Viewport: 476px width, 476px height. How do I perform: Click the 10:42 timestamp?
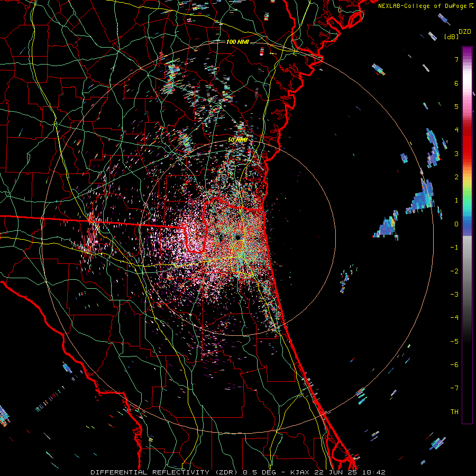(374, 472)
